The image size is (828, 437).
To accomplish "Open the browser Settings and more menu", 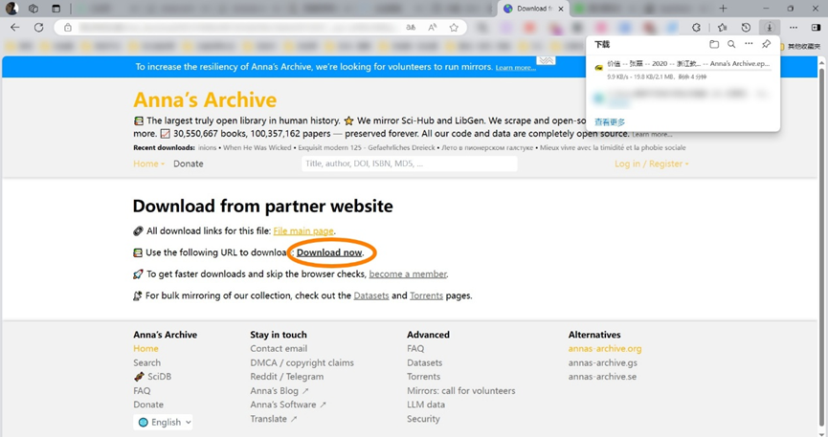I will pyautogui.click(x=794, y=28).
